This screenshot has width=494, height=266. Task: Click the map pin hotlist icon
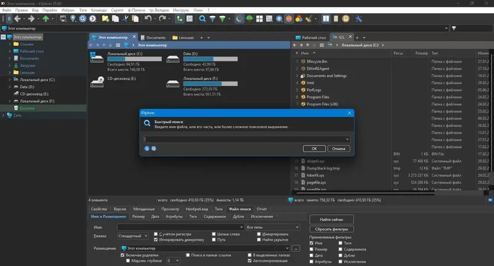73,19
